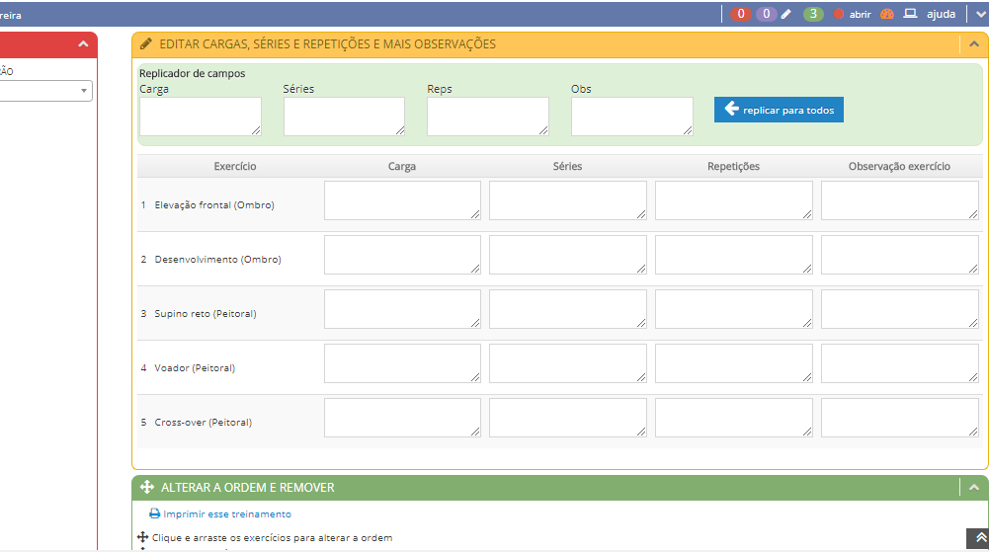Click the laptop icon in top bar
This screenshot has height=552, width=989.
911,14
